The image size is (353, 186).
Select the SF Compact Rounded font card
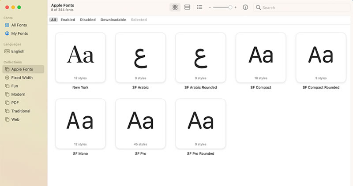click(321, 58)
